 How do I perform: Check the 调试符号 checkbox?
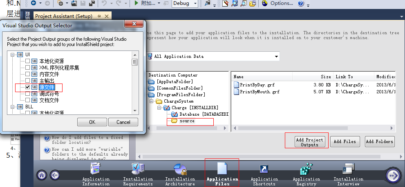[27, 94]
